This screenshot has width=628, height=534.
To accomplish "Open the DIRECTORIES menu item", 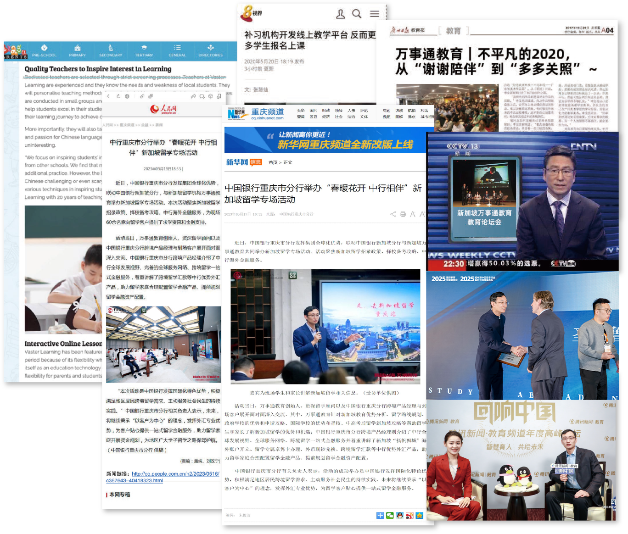I will tap(211, 51).
